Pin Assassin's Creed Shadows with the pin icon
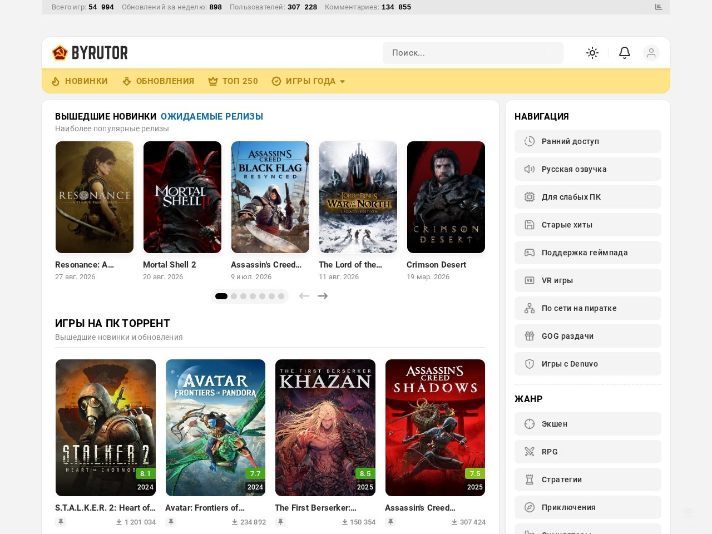 coord(391,522)
